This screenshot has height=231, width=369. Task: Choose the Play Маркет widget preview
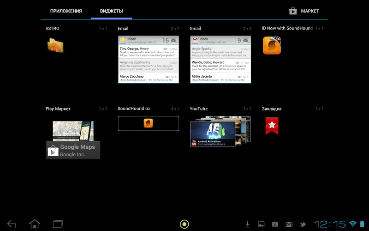(x=73, y=140)
